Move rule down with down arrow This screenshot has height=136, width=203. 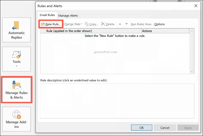[x=126, y=24]
